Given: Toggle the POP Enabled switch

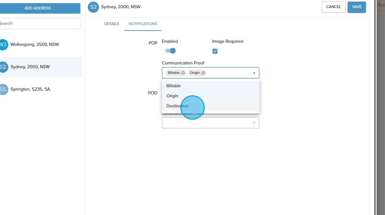Looking at the screenshot, I should click(170, 51).
